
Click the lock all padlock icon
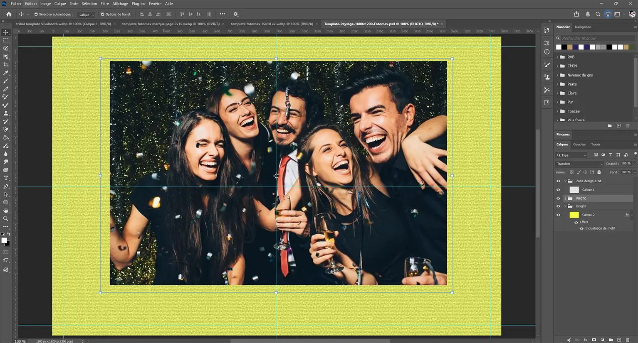tap(599, 172)
